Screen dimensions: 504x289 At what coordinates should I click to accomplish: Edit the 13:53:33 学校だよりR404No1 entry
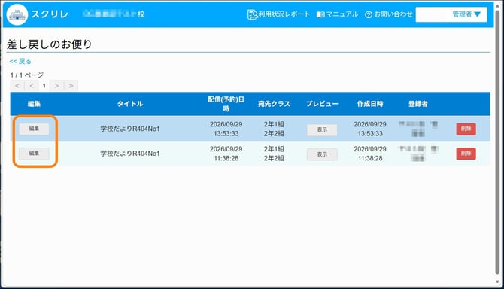tap(34, 129)
